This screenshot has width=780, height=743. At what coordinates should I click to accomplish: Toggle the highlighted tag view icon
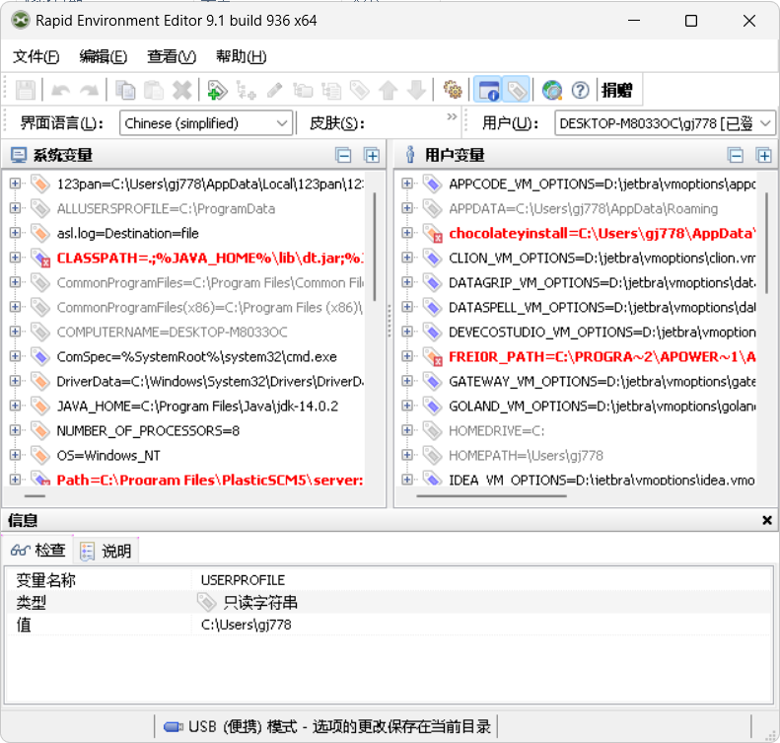pos(516,90)
